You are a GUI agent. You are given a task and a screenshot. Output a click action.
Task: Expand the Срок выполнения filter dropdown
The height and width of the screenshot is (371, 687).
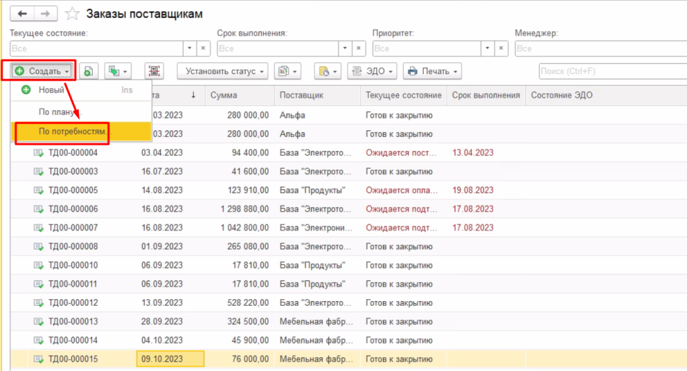point(345,48)
